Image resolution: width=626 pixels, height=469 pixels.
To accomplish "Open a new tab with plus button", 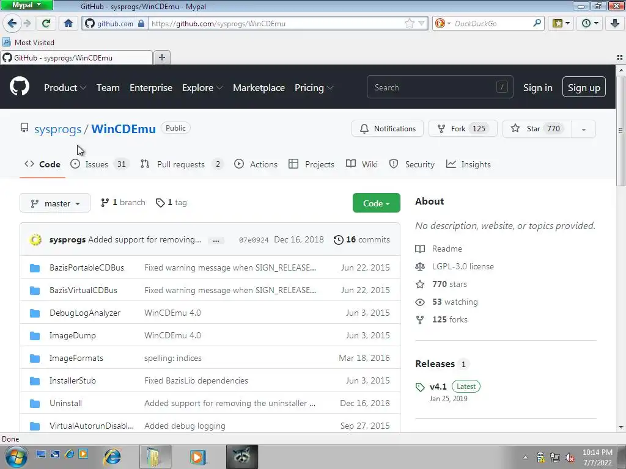I will point(161,57).
